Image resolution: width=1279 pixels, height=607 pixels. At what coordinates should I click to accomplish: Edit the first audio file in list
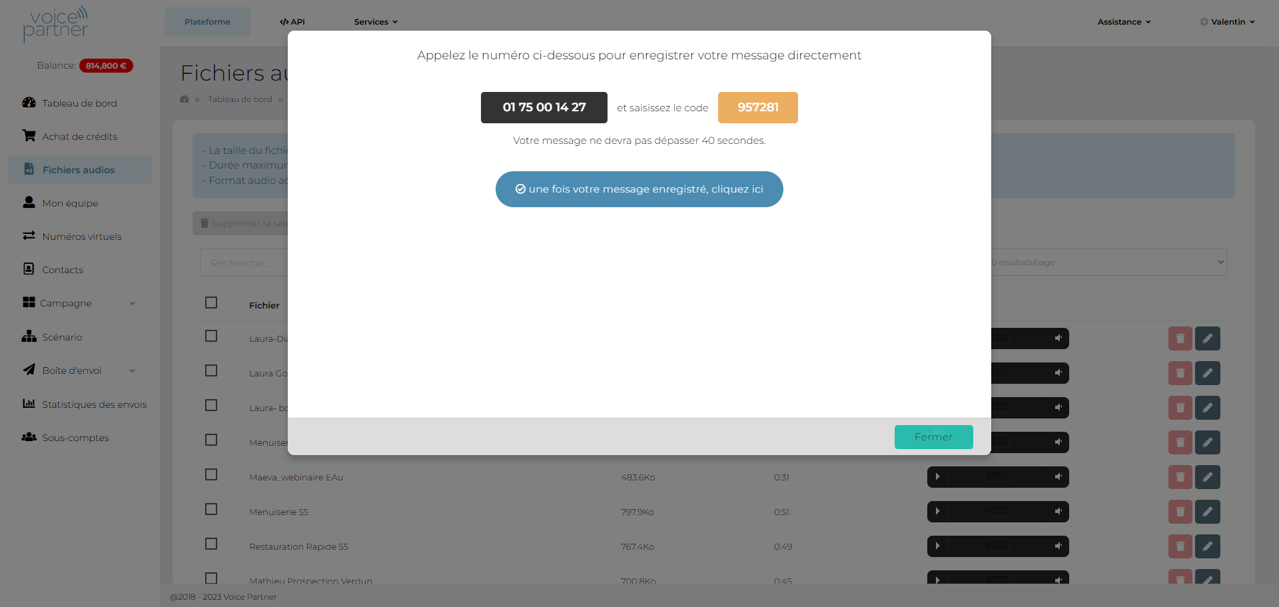1207,338
